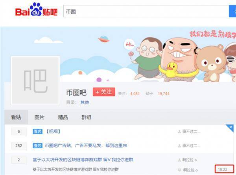The image size is (236, 175).
Task: Focus the search box containing 币圈
Action: pyautogui.click(x=146, y=11)
